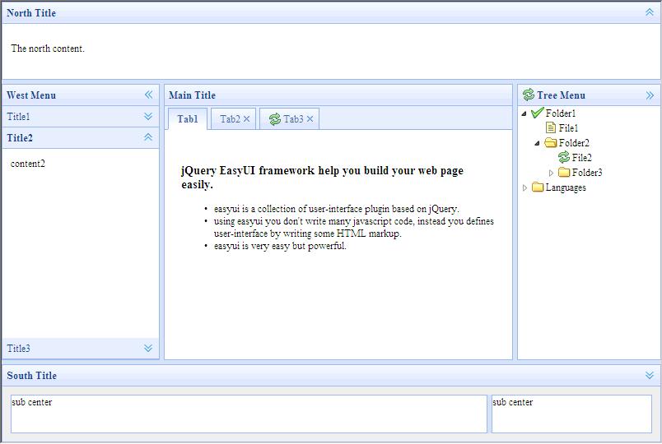The width and height of the screenshot is (662, 444).
Task: Switch to the Tab2 tab
Action: 230,119
